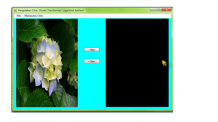The width and height of the screenshot is (218, 122).
Task: Open the Manipulasi Citra menu
Action: click(x=34, y=16)
